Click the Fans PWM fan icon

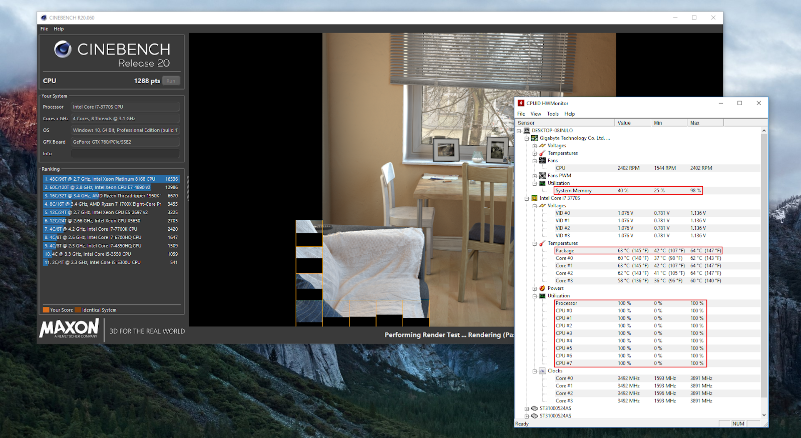pyautogui.click(x=542, y=176)
